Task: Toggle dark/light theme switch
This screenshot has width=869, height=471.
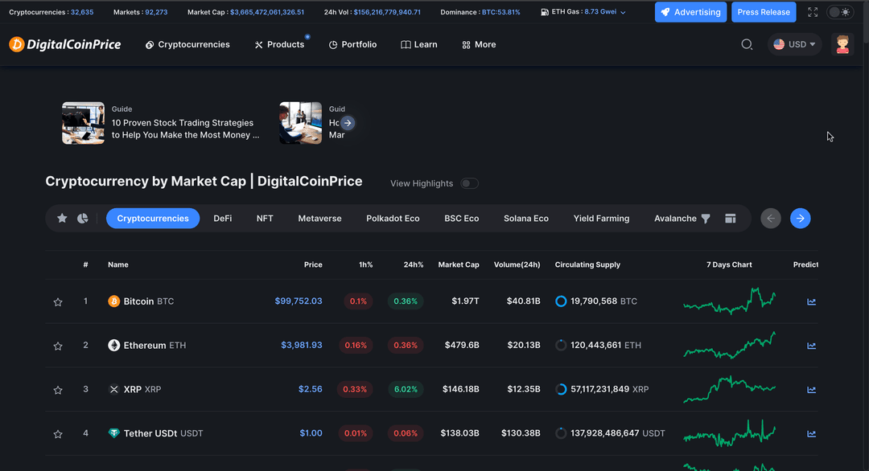Action: click(840, 12)
